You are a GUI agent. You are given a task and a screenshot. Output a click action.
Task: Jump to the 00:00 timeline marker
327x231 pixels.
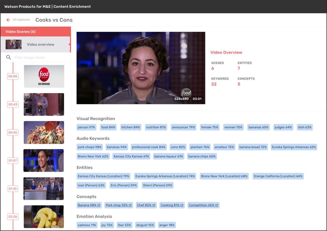point(13,76)
